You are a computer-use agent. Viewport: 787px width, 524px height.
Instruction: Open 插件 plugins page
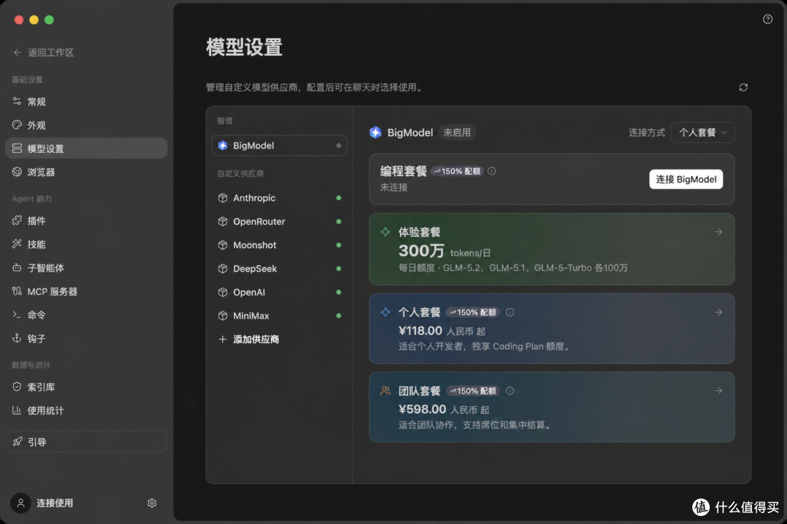point(86,221)
